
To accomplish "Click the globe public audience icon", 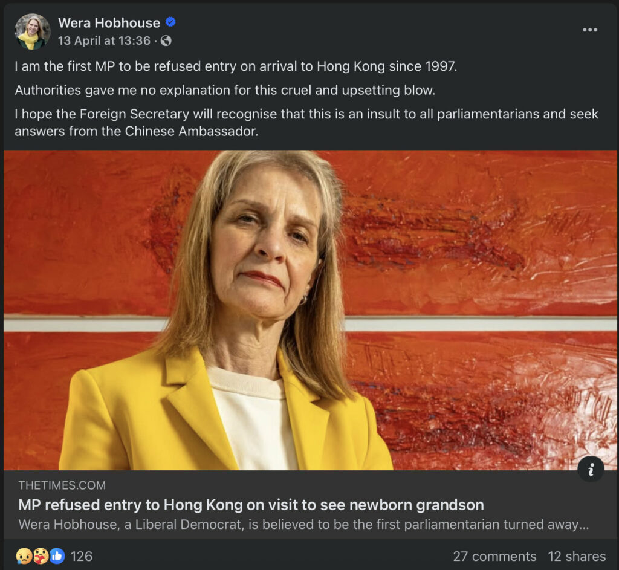I will click(x=166, y=41).
